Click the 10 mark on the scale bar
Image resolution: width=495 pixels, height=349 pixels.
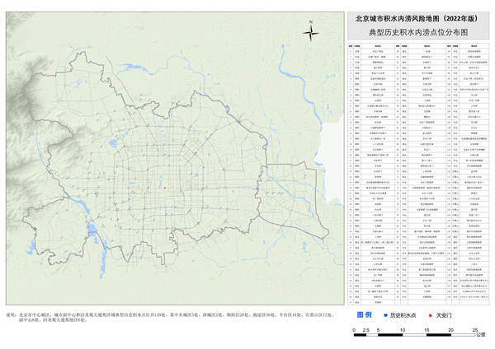click(403, 330)
